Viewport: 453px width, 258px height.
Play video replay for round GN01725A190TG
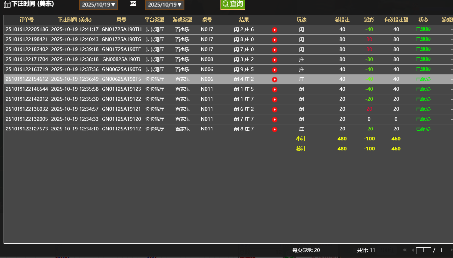[275, 40]
